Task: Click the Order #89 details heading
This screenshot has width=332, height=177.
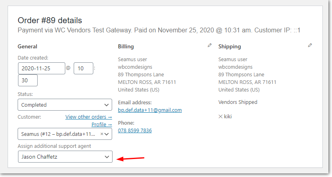Action: pos(50,20)
